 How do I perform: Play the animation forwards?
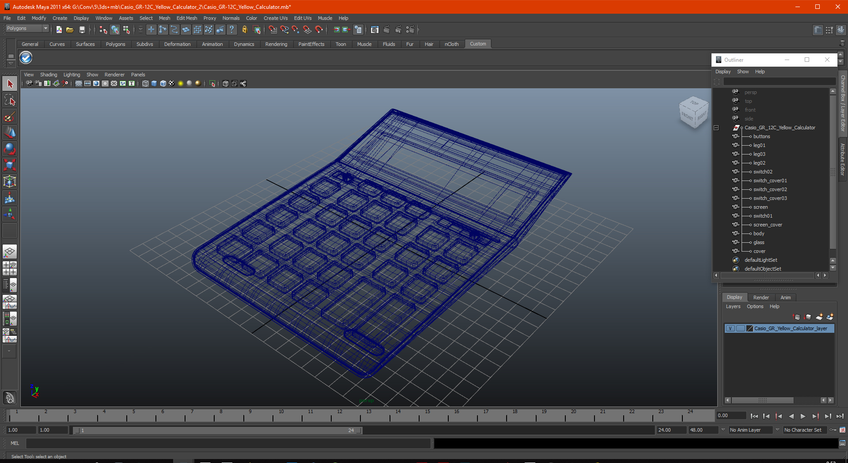[803, 416]
